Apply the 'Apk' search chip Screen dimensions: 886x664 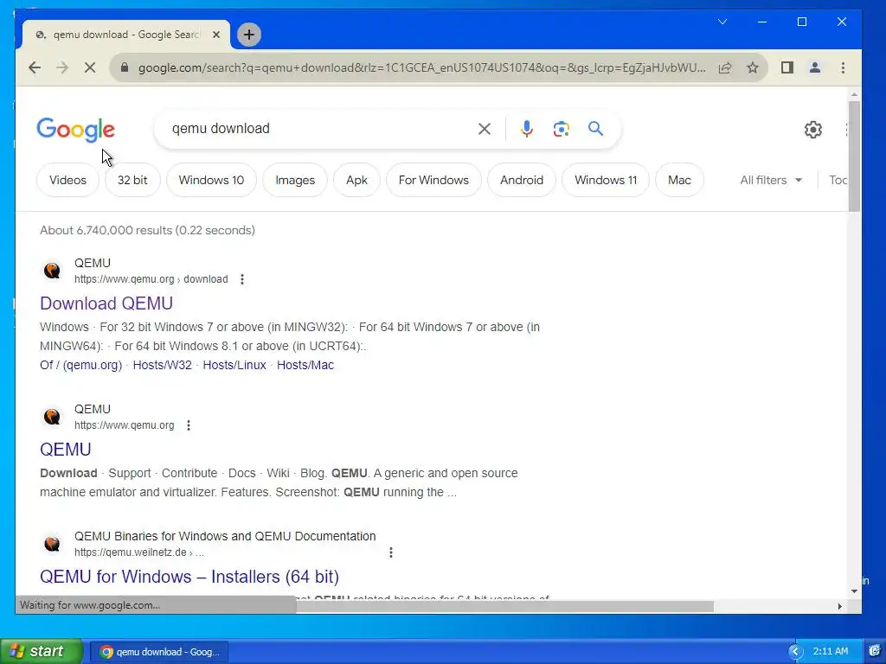356,180
